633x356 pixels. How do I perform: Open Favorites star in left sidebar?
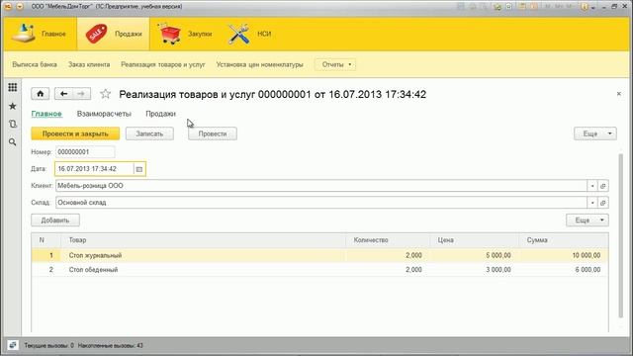coord(13,106)
